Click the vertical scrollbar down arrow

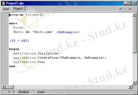pos(134,83)
